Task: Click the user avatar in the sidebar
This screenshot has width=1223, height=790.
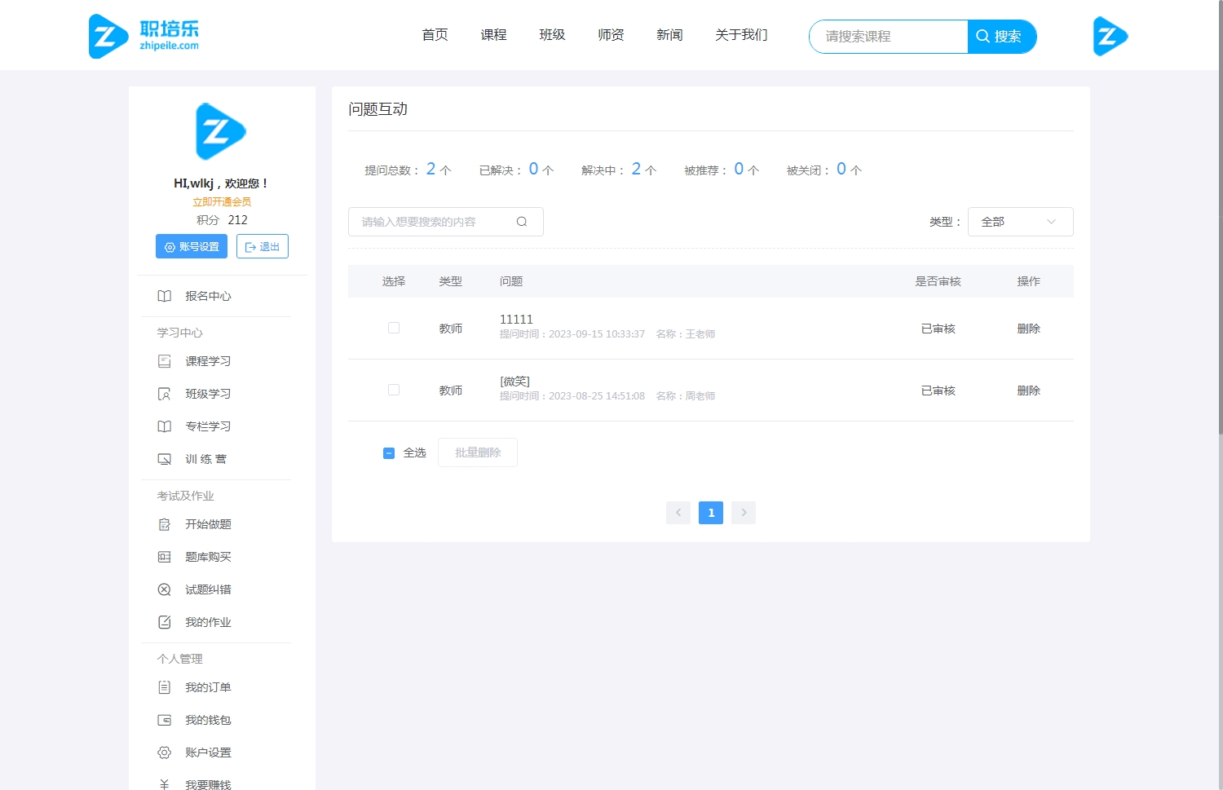Action: click(x=221, y=131)
